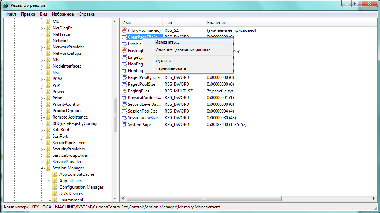Click the PagedPoolSize DWORD icon
Image resolution: width=380 pixels, height=213 pixels.
[124, 84]
